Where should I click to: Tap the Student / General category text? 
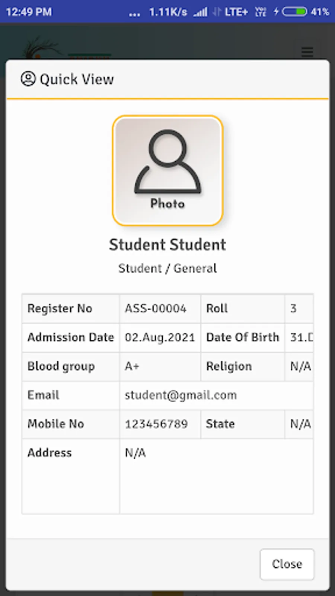pos(167,268)
